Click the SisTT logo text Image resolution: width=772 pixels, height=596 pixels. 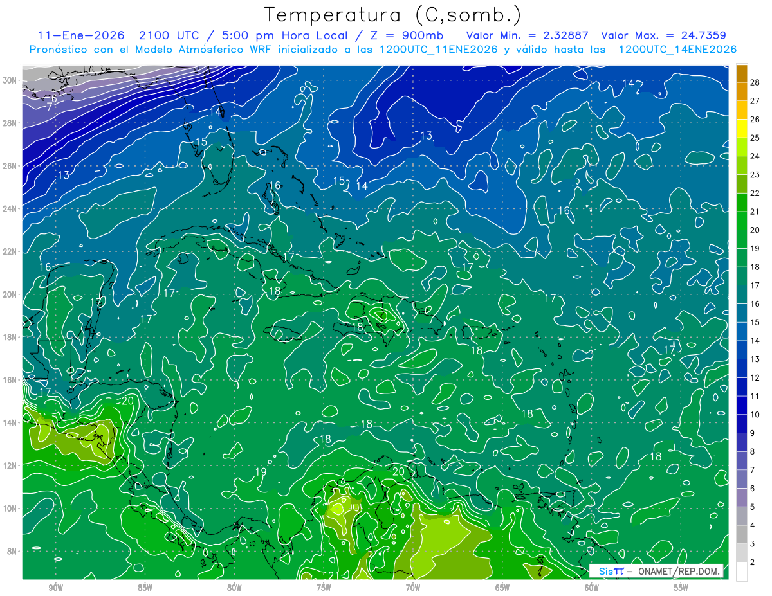point(611,571)
